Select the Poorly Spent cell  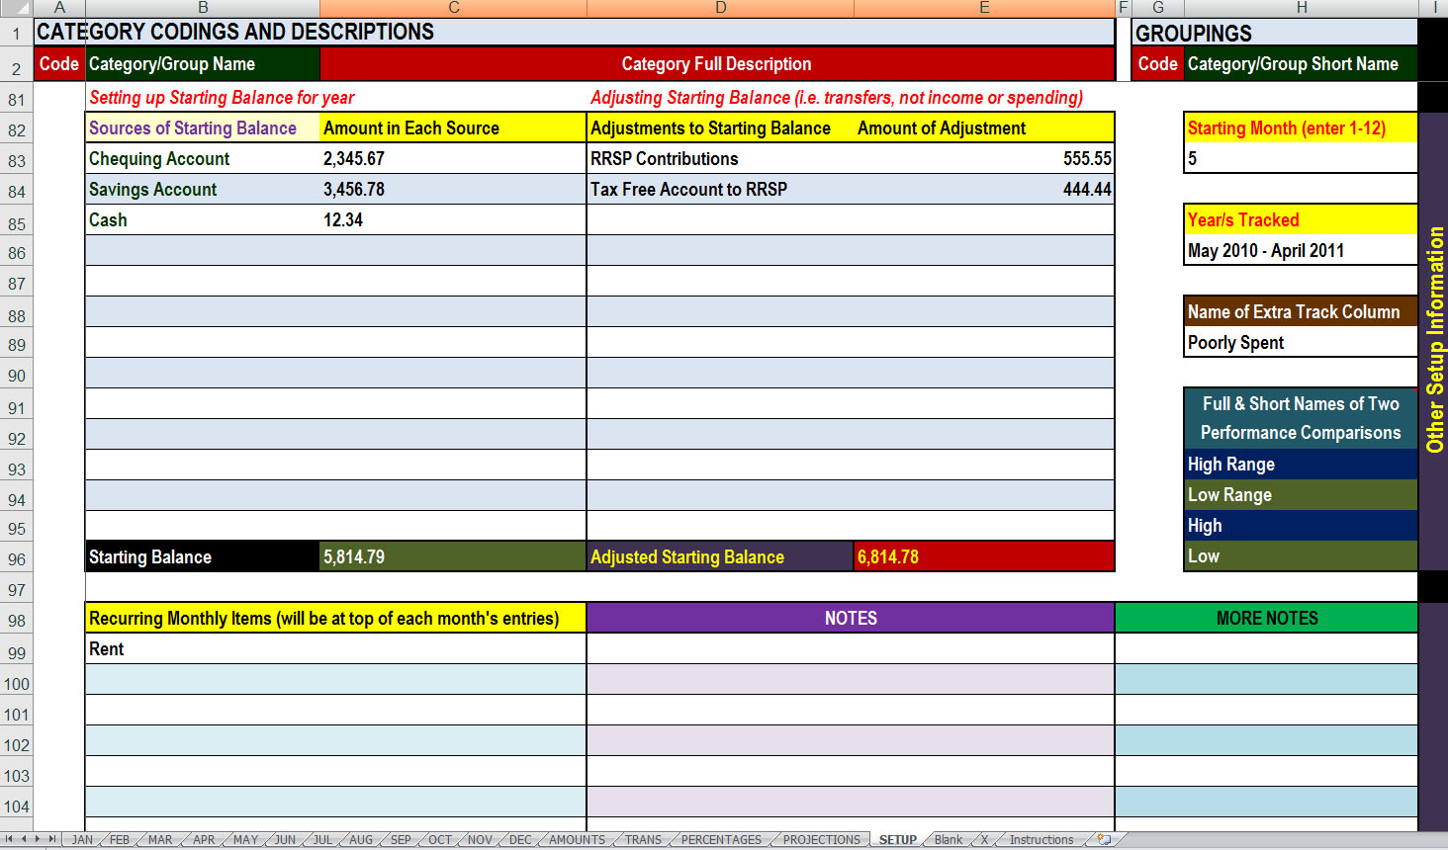click(x=1300, y=343)
